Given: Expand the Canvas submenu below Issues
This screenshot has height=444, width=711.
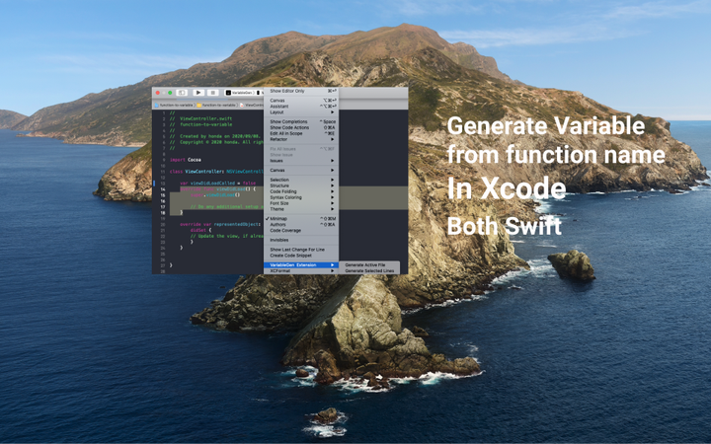Looking at the screenshot, I should [301, 170].
